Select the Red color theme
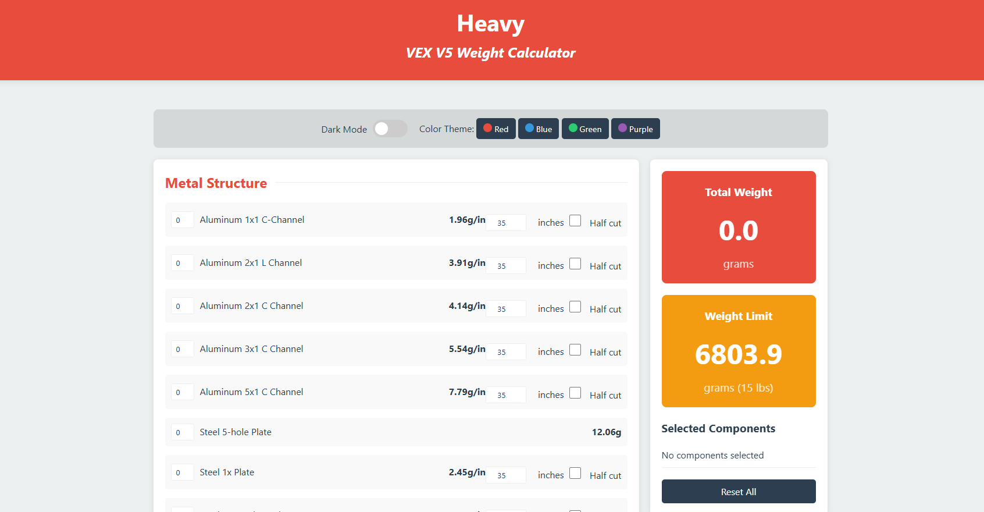Image resolution: width=984 pixels, height=512 pixels. point(496,129)
